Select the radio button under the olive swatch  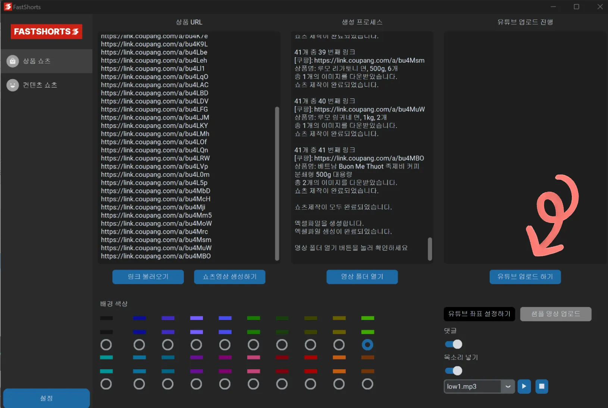point(310,345)
